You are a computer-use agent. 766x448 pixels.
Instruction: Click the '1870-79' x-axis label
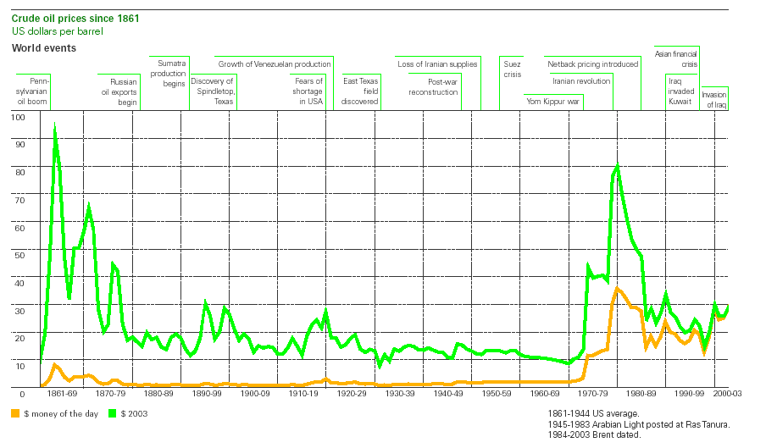coord(110,393)
